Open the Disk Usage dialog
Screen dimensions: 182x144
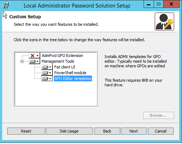click(x=69, y=131)
